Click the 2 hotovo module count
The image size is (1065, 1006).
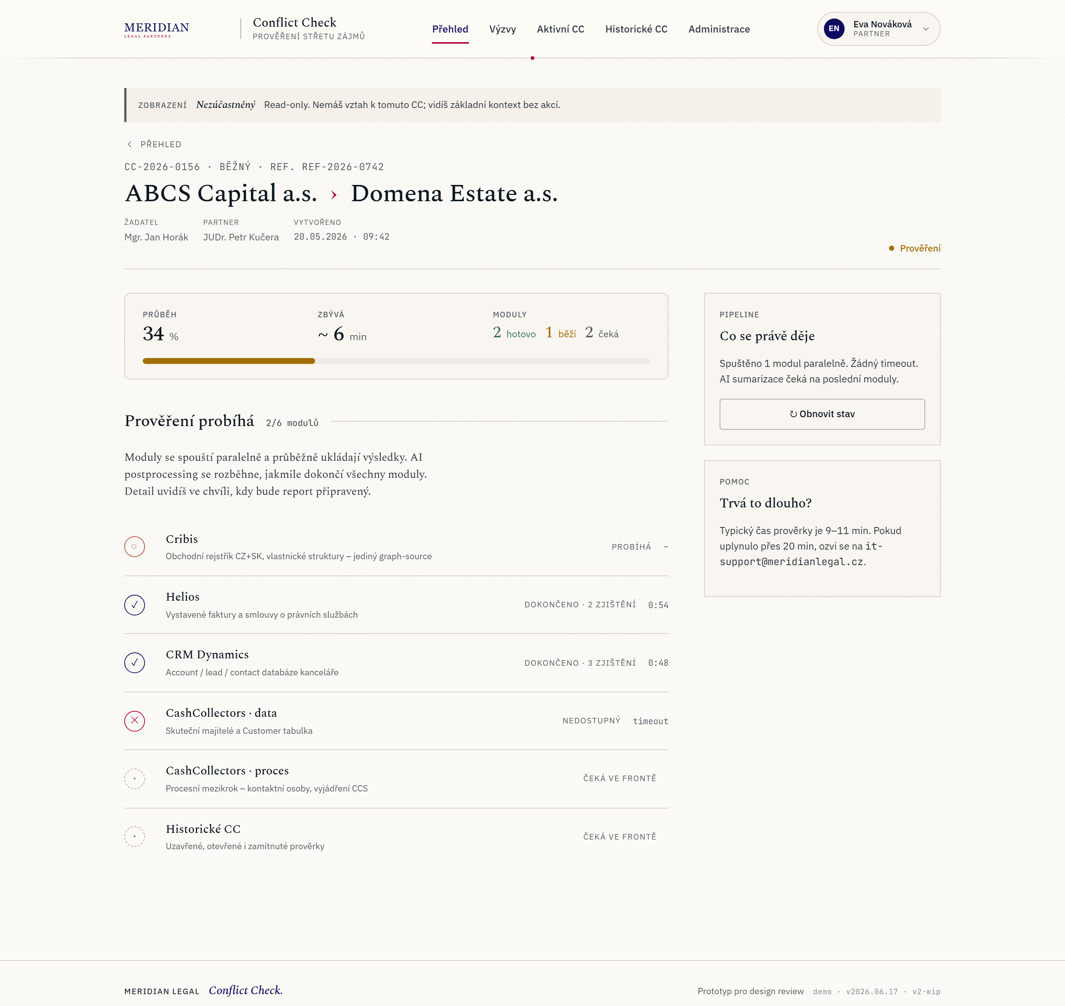pyautogui.click(x=514, y=333)
